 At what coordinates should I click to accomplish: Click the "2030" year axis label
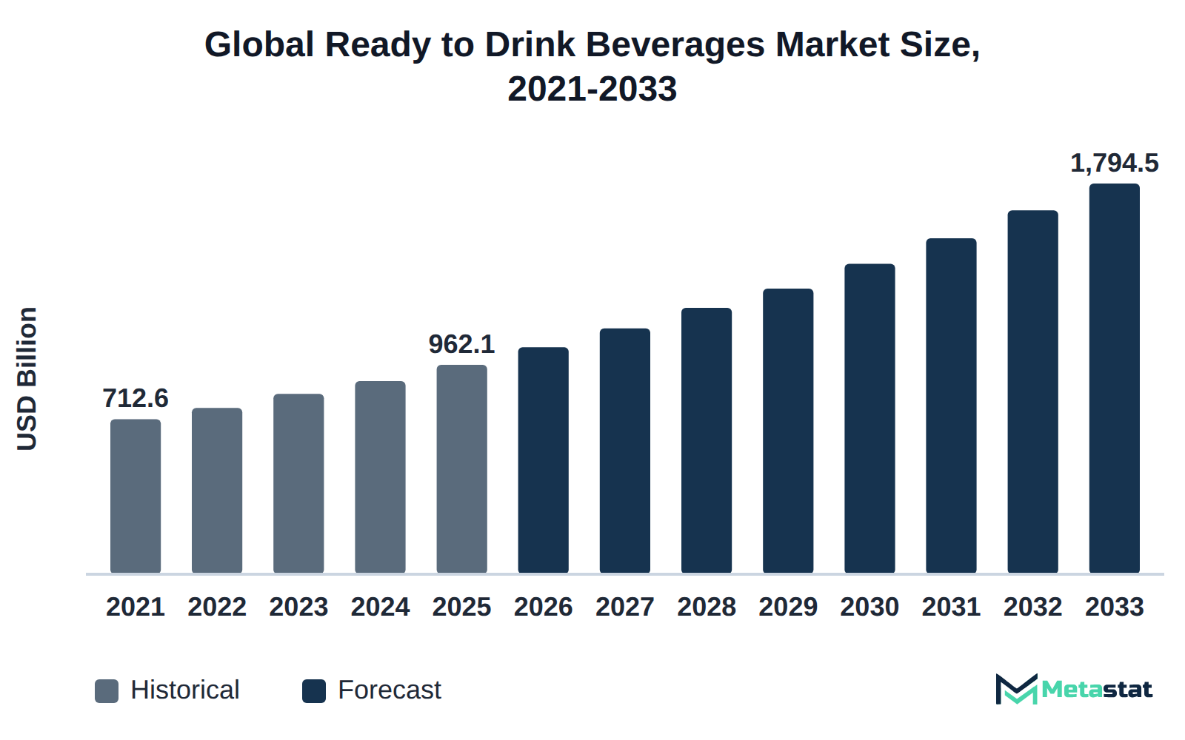tap(869, 607)
